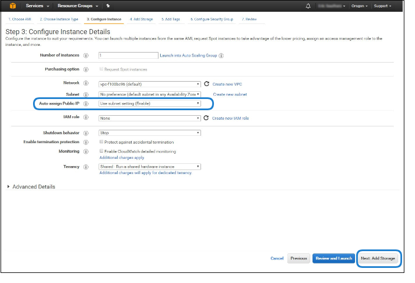Open the Services menu
This screenshot has height=283, width=415.
tap(38, 6)
